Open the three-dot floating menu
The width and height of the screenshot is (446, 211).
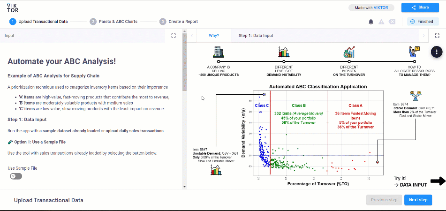click(x=437, y=51)
